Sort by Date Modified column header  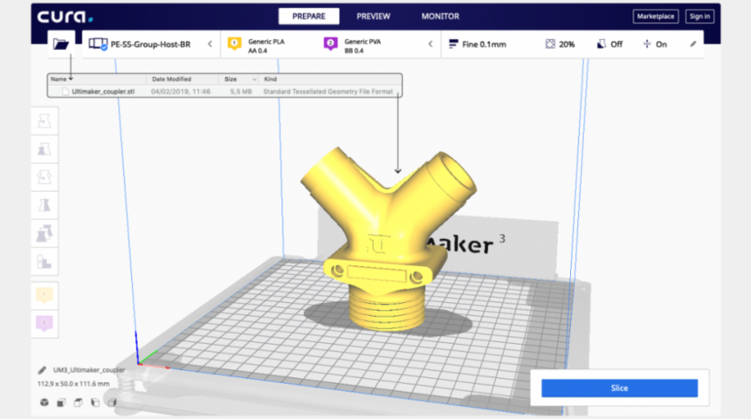tap(171, 79)
